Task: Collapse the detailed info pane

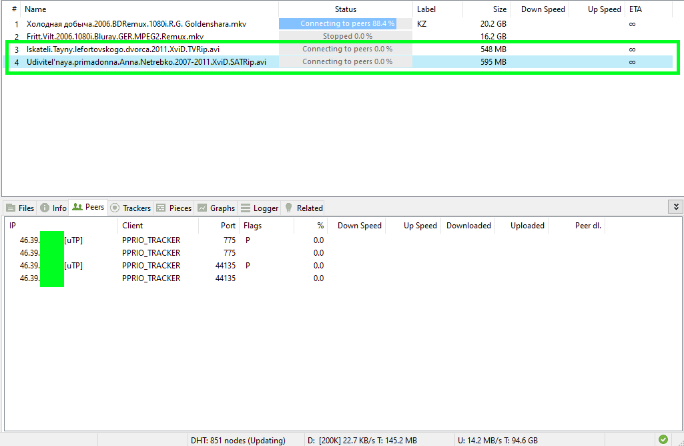Action: pos(675,207)
